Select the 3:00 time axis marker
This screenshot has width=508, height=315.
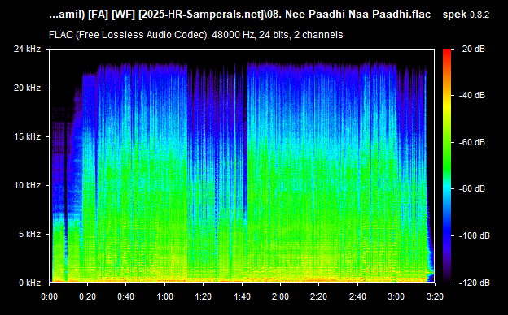pos(396,296)
